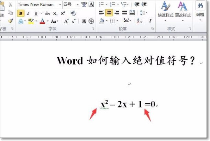This screenshot has height=141, width=210.
Task: Click the horizontal ruler
Action: (103, 37)
